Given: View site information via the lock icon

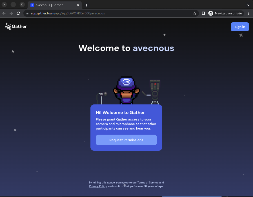Looking at the screenshot, I should (27, 13).
